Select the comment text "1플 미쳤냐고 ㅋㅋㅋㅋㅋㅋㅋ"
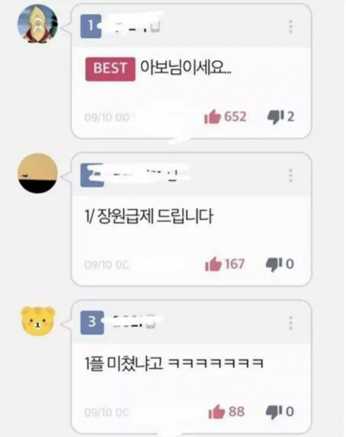Image resolution: width=346 pixels, height=437 pixels. coord(174,364)
